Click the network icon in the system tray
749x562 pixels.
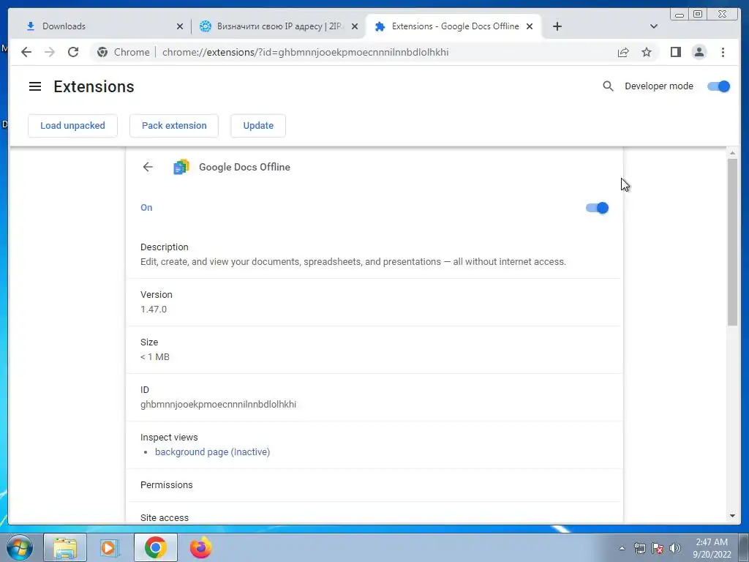(x=639, y=548)
